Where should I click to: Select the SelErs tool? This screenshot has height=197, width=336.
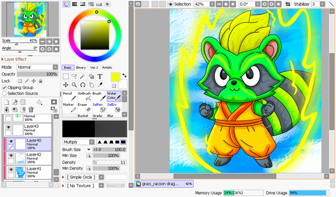point(114,107)
